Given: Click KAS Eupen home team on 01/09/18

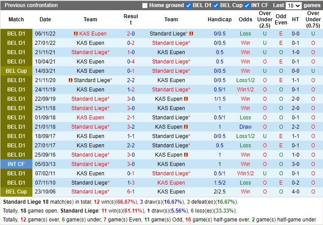Looking at the screenshot, I should pyautogui.click(x=90, y=118).
